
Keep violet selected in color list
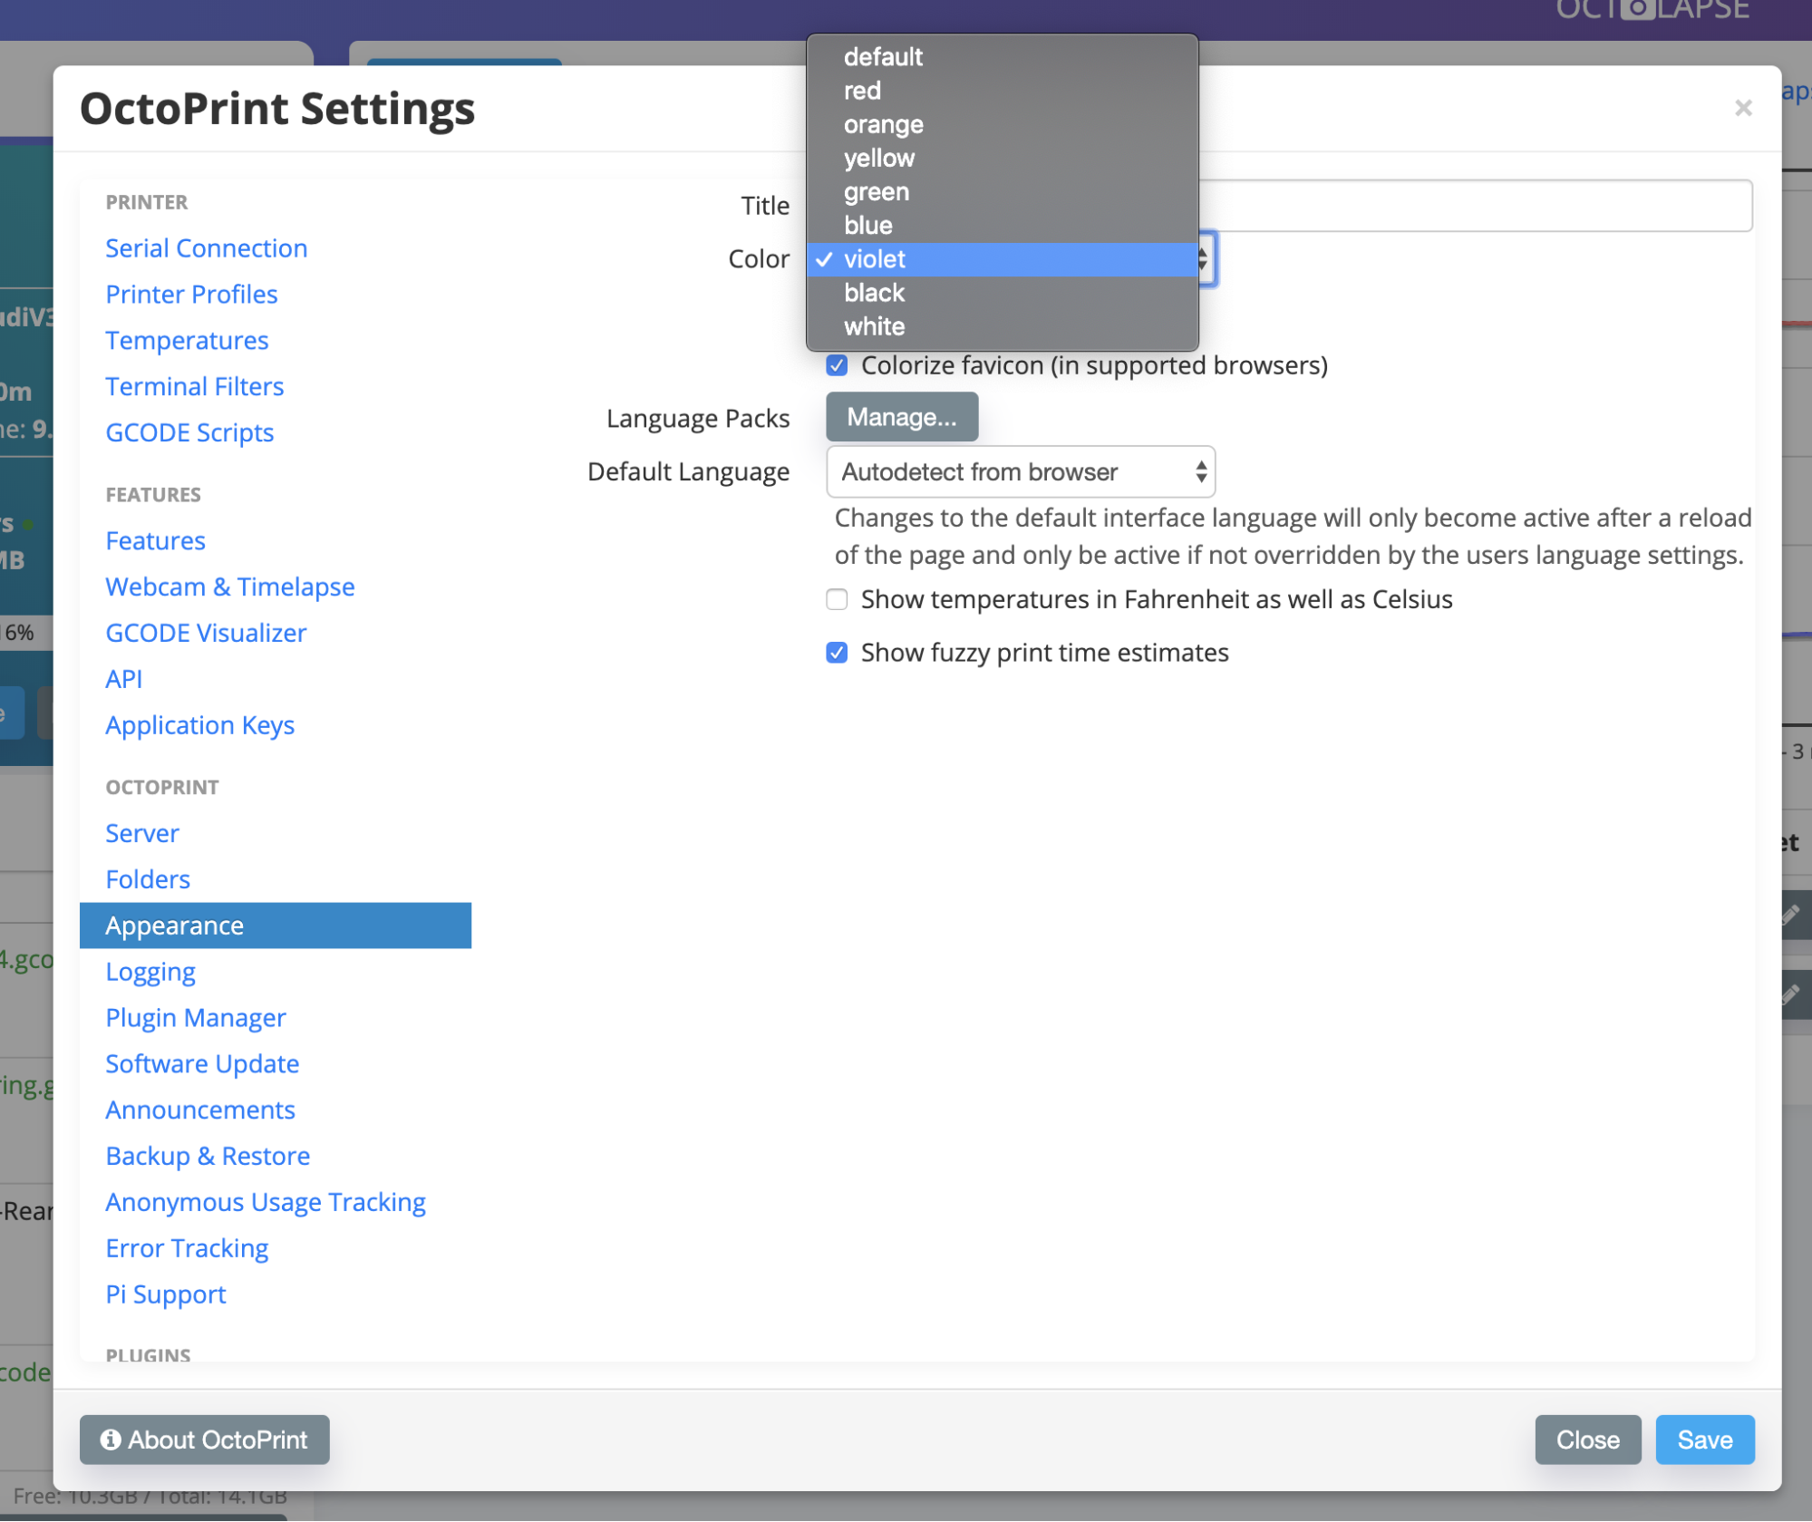[x=1002, y=259]
